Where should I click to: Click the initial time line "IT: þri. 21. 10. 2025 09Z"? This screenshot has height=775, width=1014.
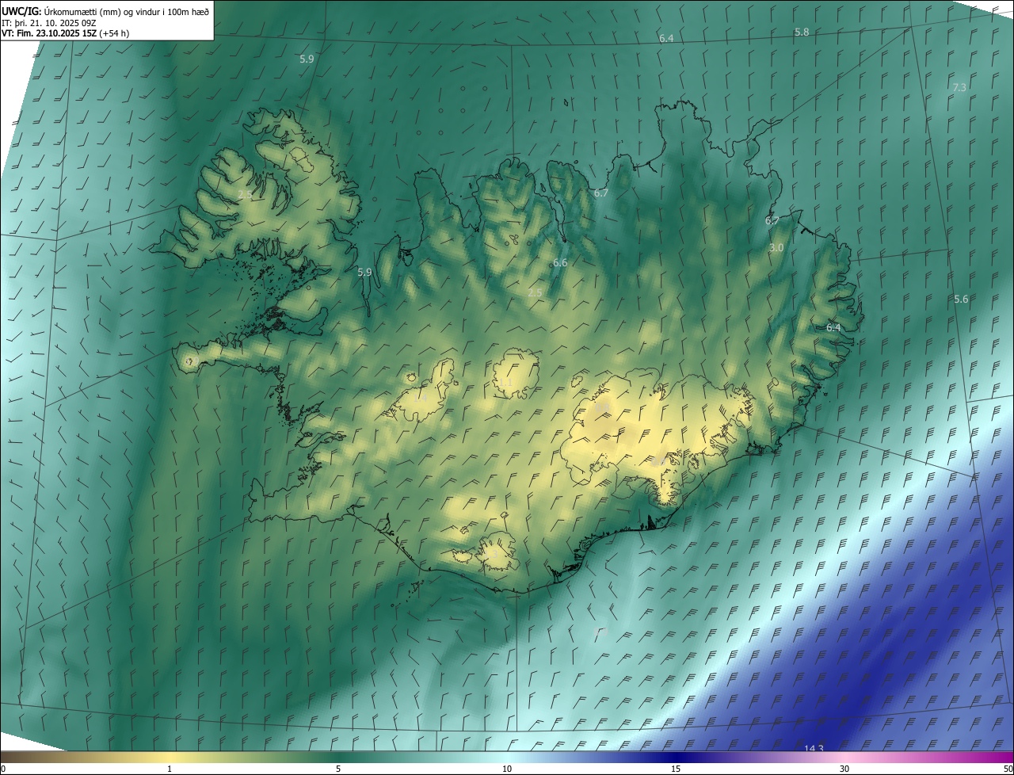click(49, 23)
